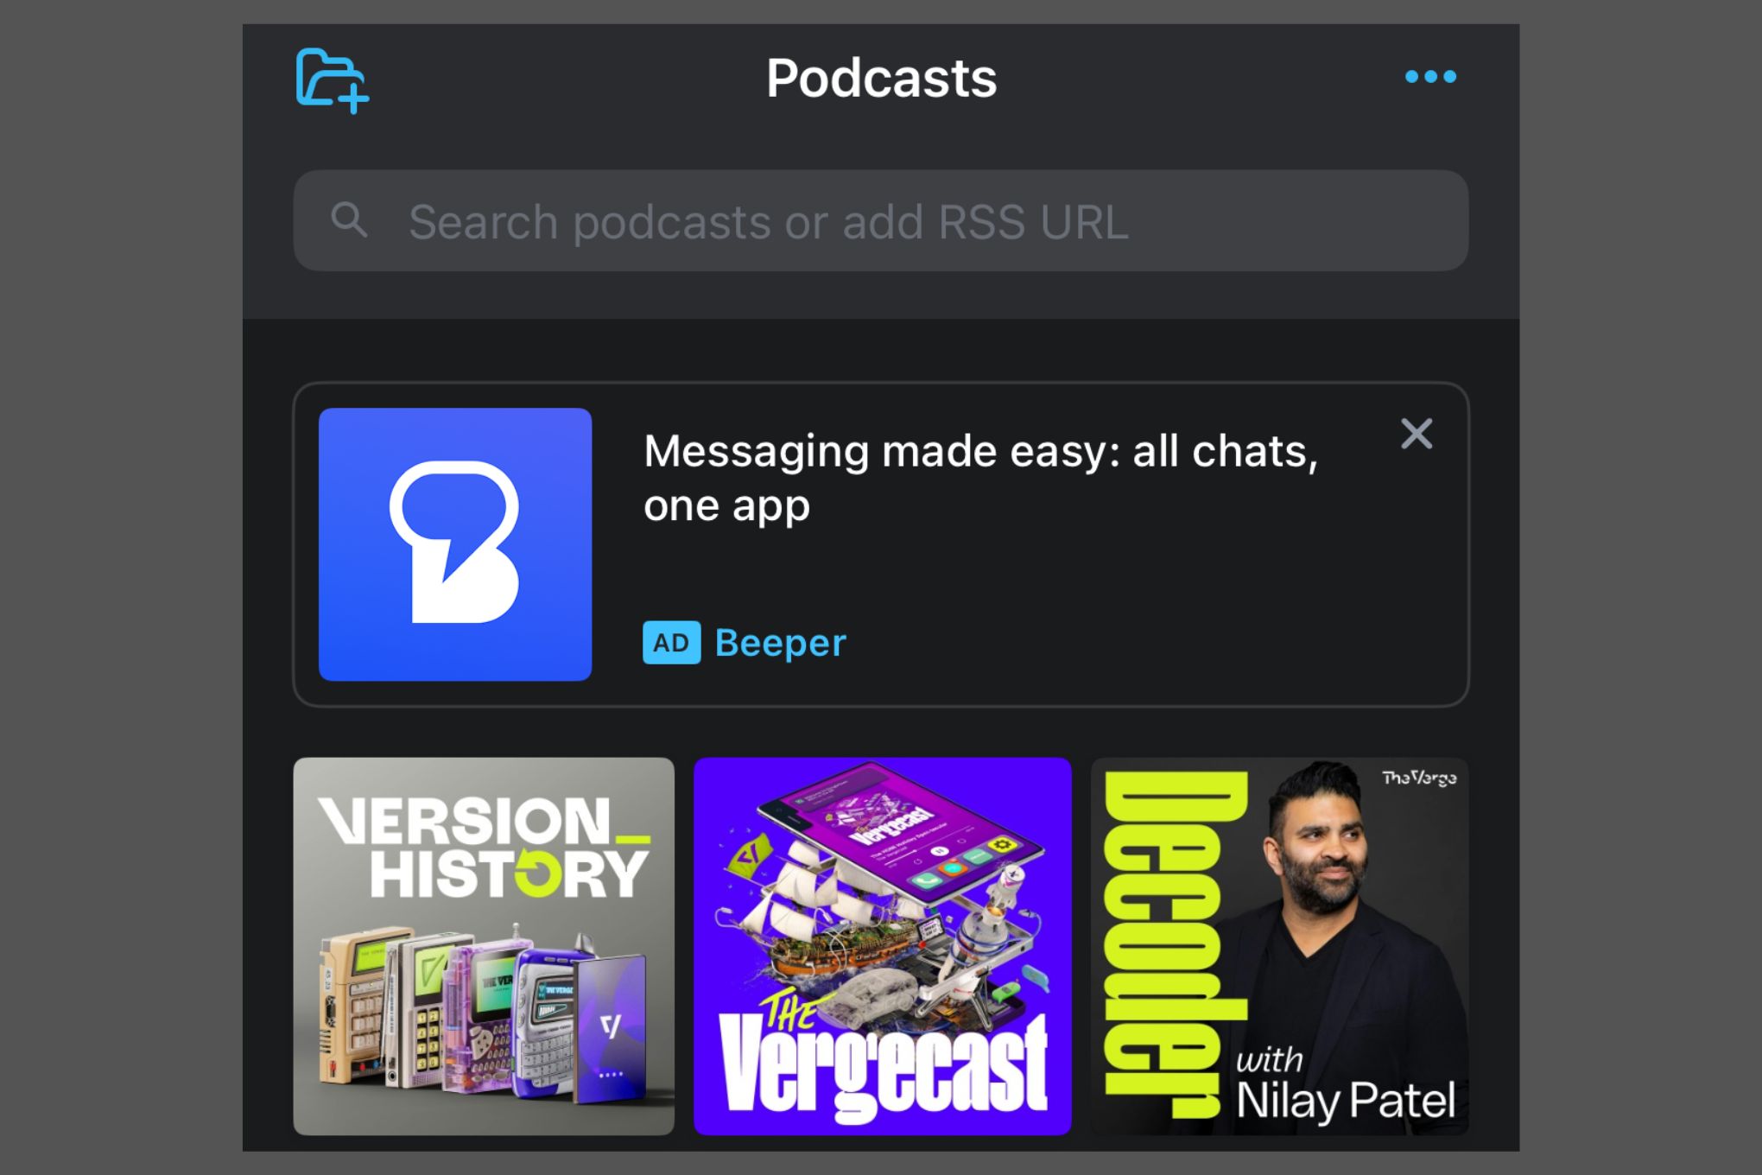The height and width of the screenshot is (1175, 1762).
Task: Click the Version History title text on cover
Action: coord(484,847)
